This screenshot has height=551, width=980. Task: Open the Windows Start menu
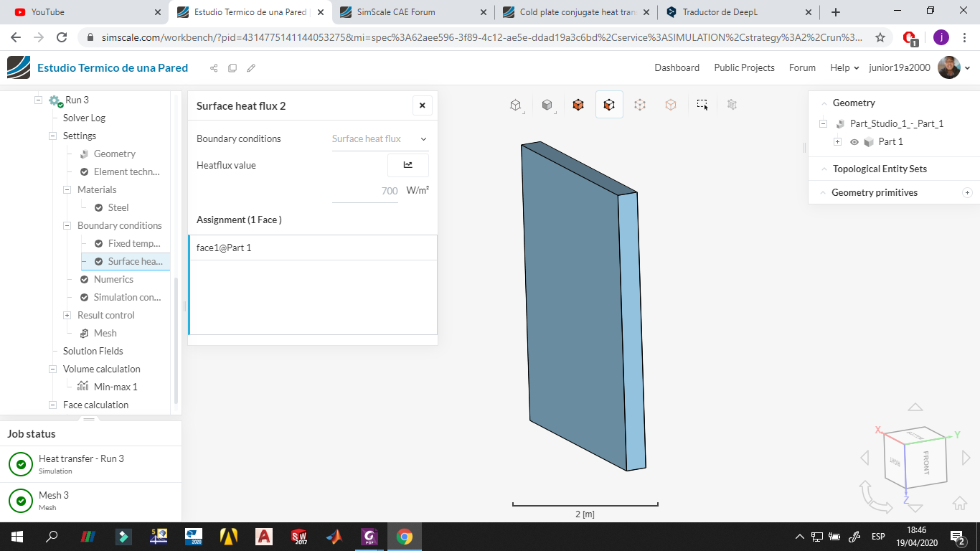point(17,537)
